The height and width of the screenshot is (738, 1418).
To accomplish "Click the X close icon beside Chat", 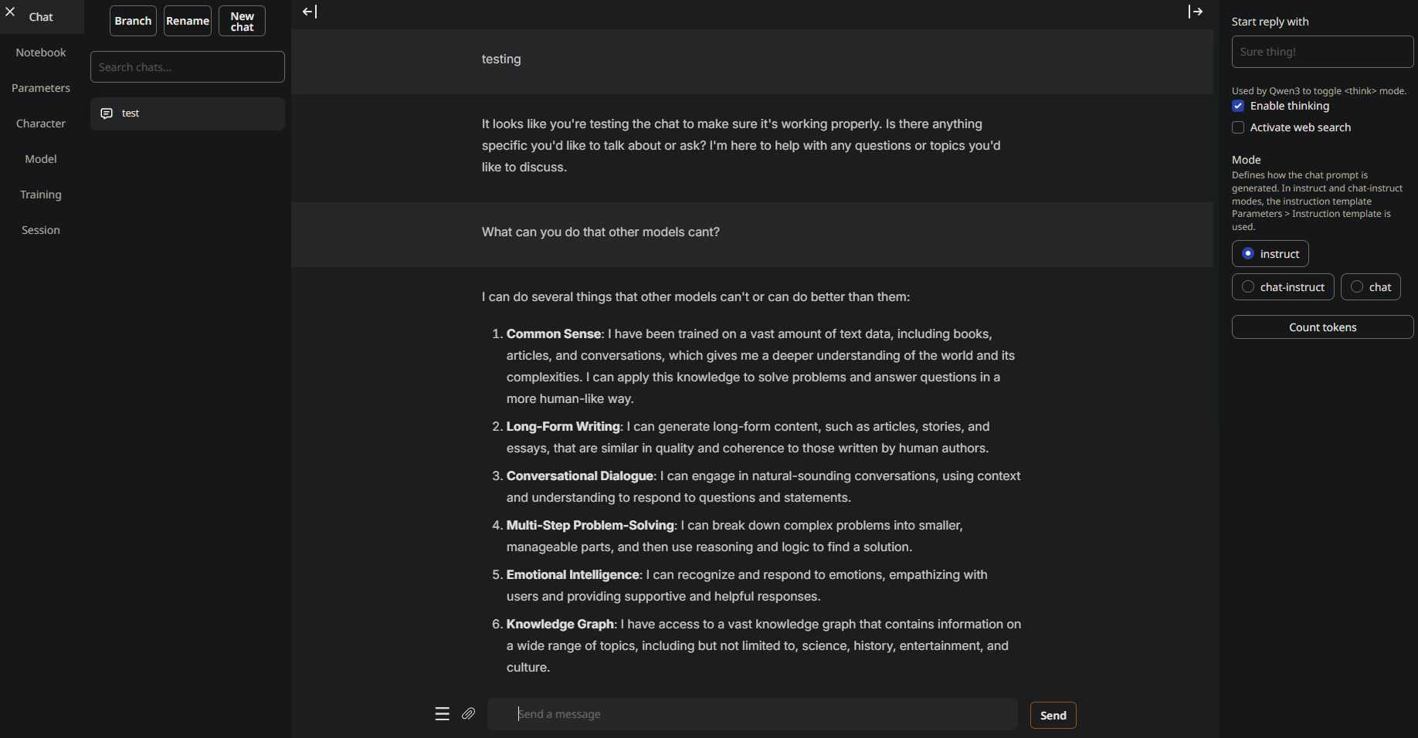I will tap(10, 12).
